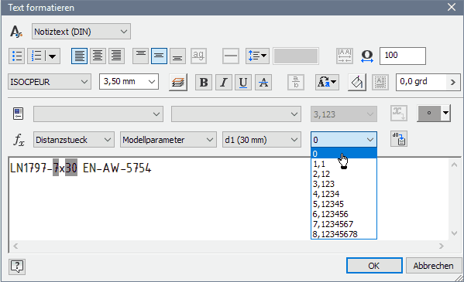
Task: Click the stretch value field showing 100
Action: 403,56
